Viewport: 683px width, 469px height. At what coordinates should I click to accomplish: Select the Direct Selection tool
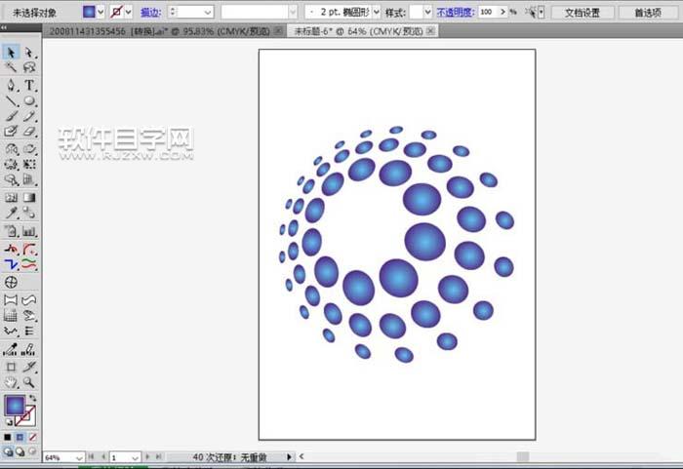click(29, 52)
